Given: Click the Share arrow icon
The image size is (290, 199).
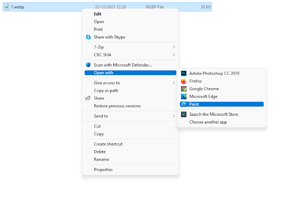Looking at the screenshot, I should [x=88, y=98].
